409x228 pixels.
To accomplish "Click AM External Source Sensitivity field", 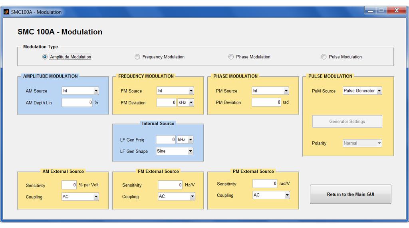I will pos(69,185).
